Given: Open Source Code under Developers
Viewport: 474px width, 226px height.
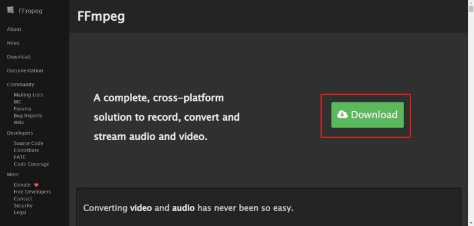Looking at the screenshot, I should tap(28, 143).
